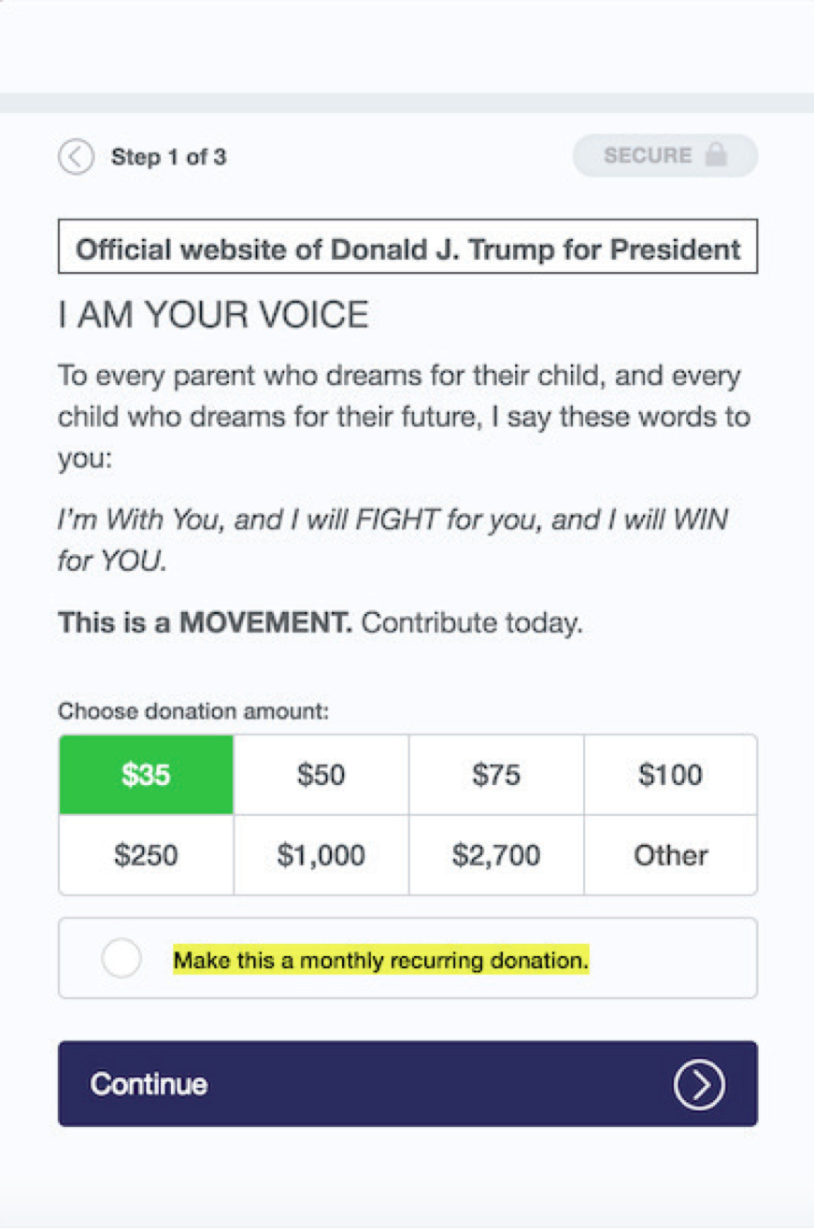Click the padlock icon in the SECURE badge

coord(716,156)
